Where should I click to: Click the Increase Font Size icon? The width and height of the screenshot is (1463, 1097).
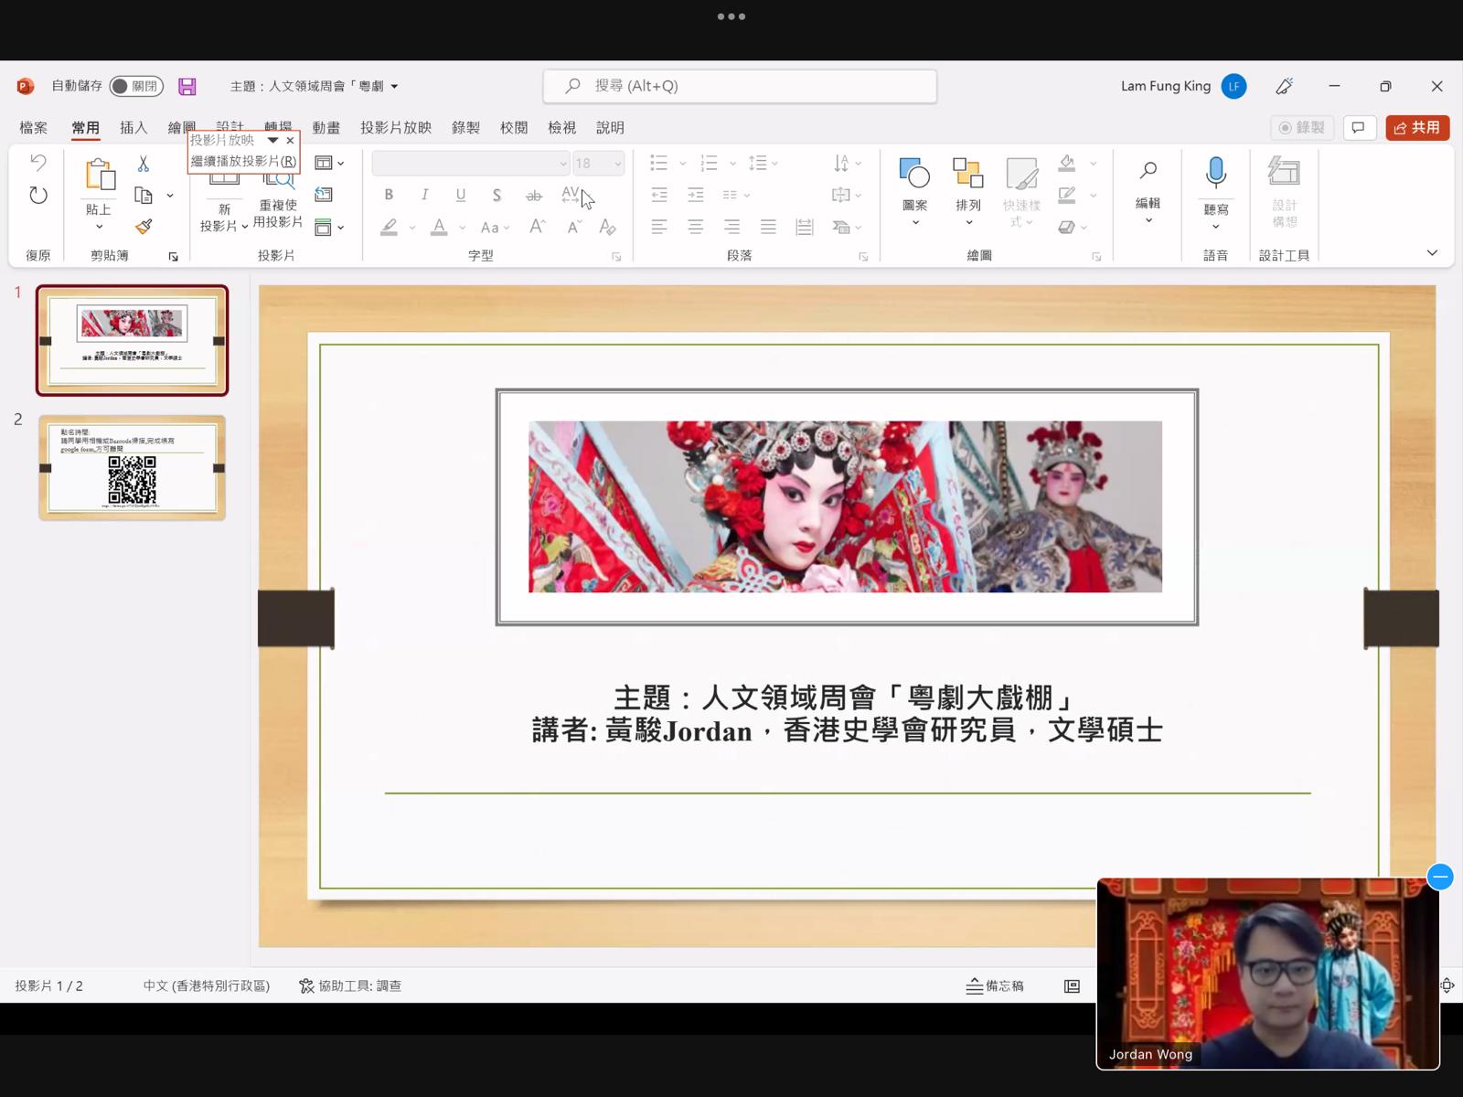click(538, 227)
